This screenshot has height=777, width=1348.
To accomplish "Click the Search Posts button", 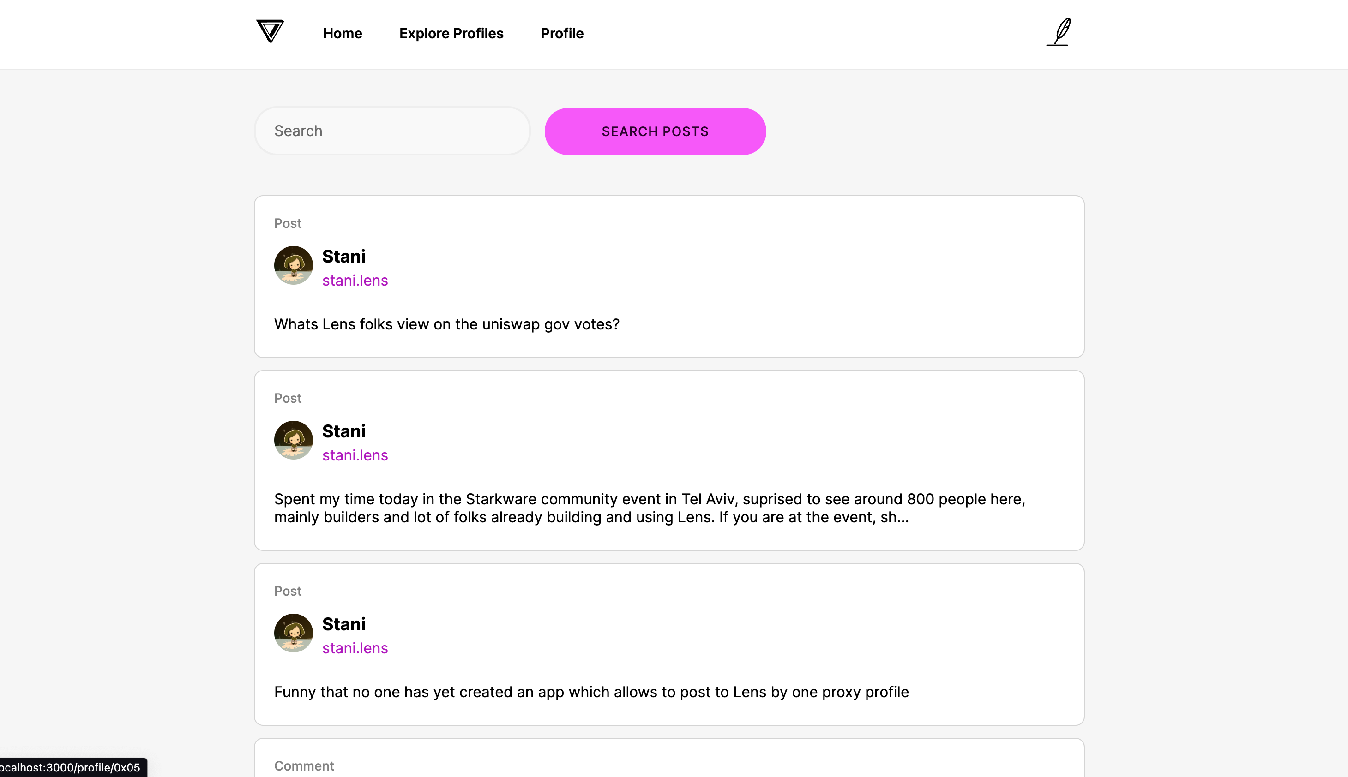I will [656, 131].
